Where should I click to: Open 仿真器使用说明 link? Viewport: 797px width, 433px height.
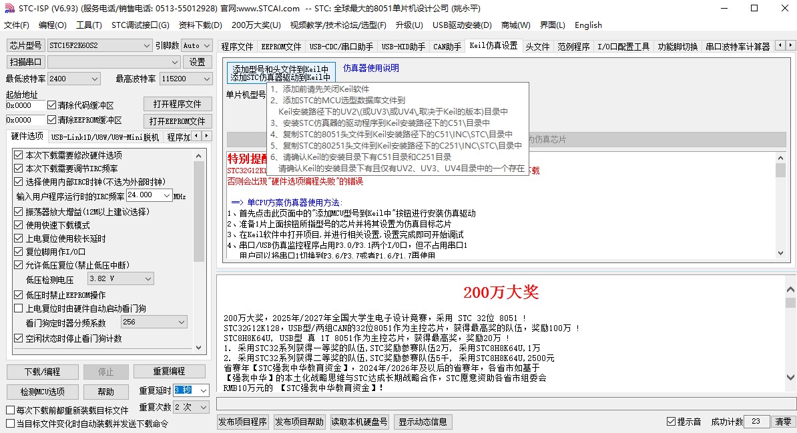click(x=371, y=68)
